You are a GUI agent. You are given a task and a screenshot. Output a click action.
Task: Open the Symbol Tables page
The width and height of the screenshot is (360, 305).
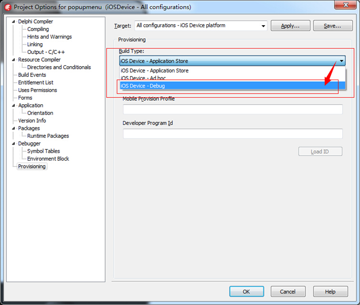click(43, 151)
